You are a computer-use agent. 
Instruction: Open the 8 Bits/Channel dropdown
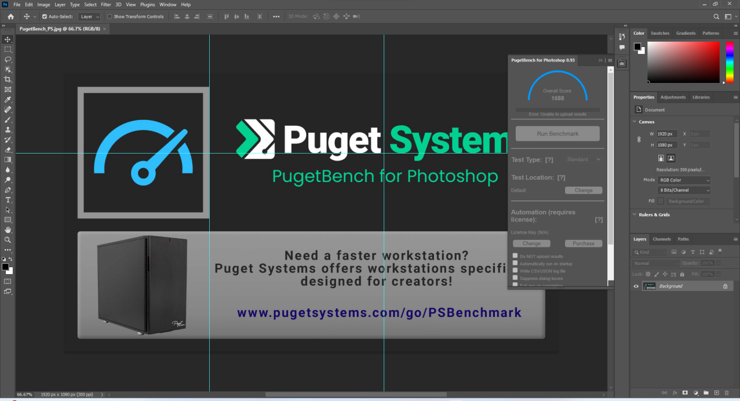[684, 191]
